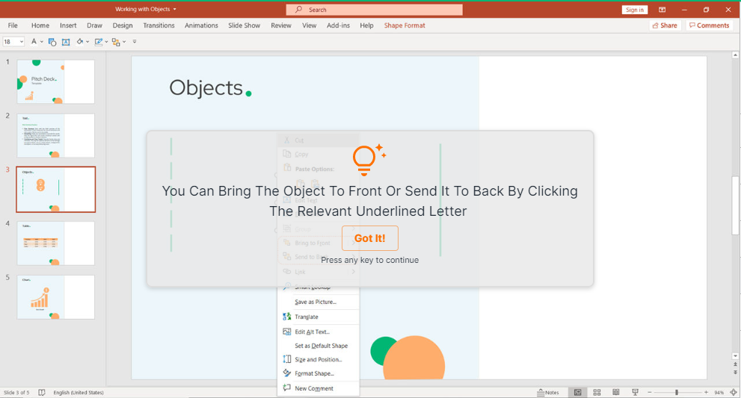Switch to the Animations tab

[x=201, y=25]
